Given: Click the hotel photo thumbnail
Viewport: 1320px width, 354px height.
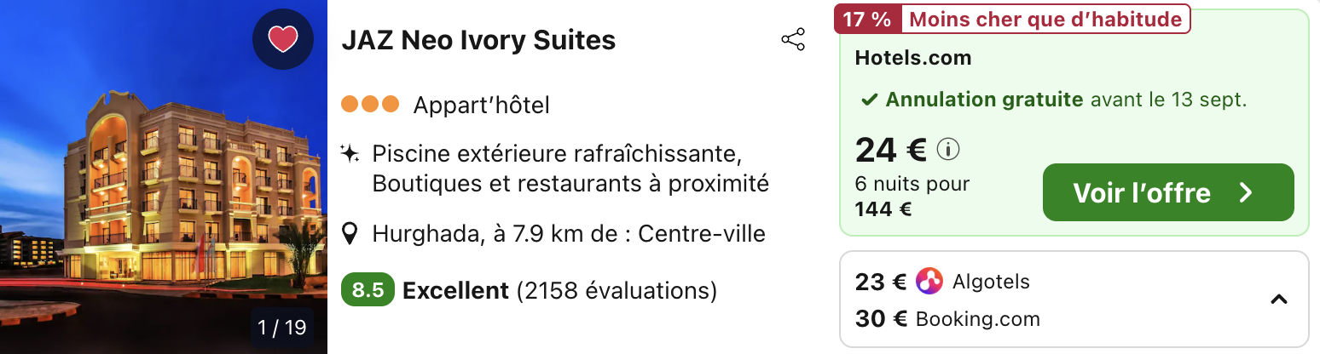Looking at the screenshot, I should click(164, 177).
